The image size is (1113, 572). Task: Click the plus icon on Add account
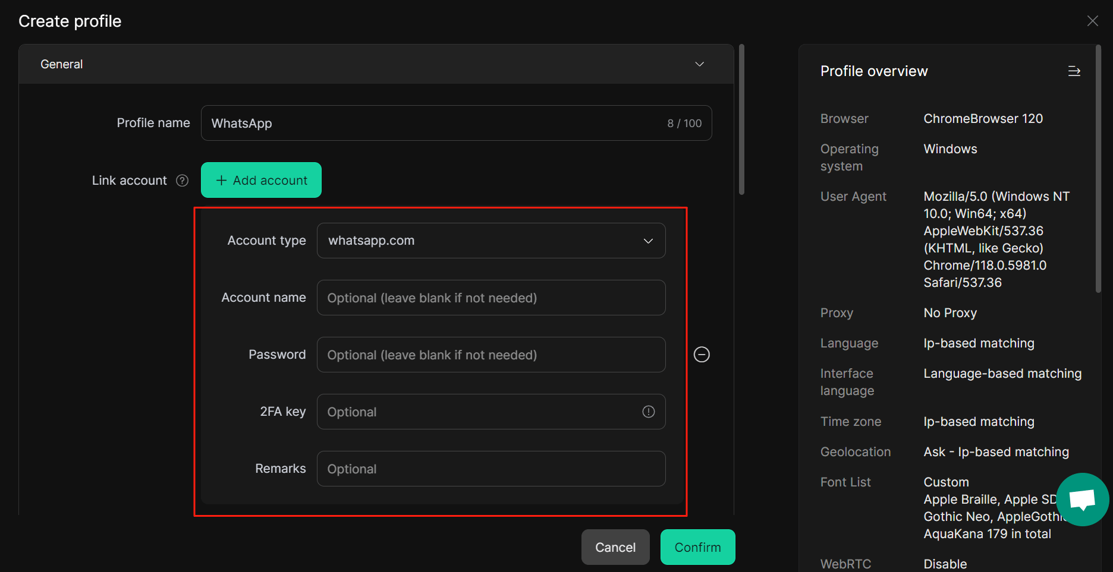221,179
